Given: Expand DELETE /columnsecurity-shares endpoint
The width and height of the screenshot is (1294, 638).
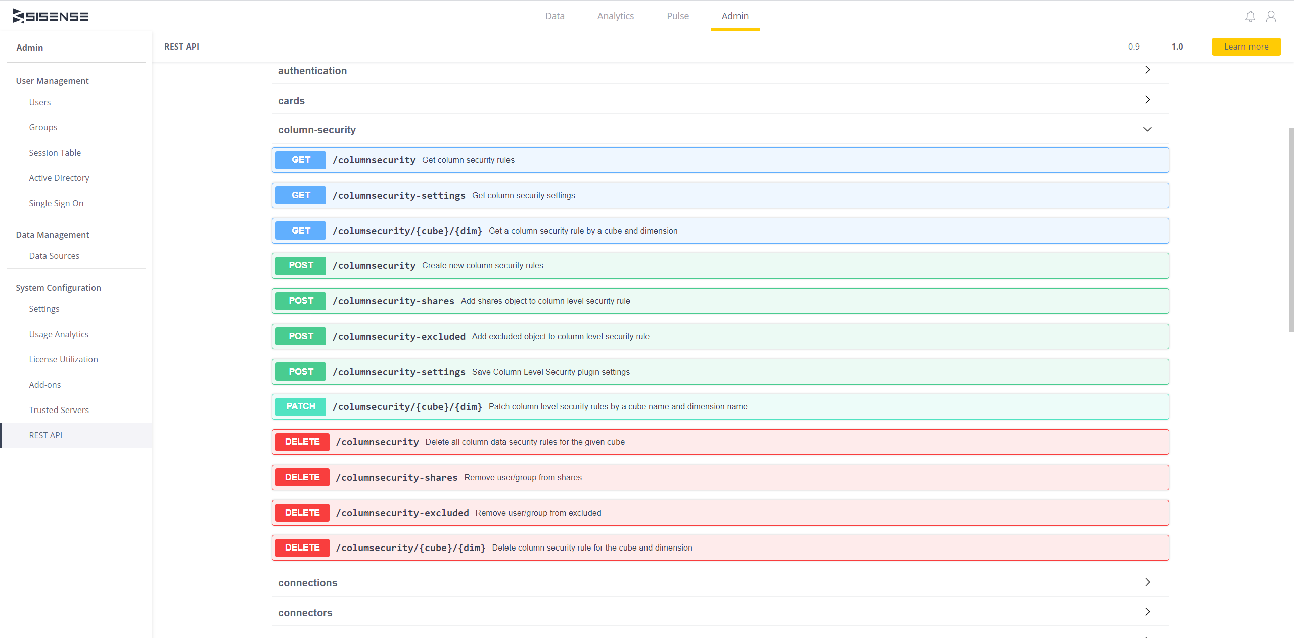Looking at the screenshot, I should click(x=720, y=477).
